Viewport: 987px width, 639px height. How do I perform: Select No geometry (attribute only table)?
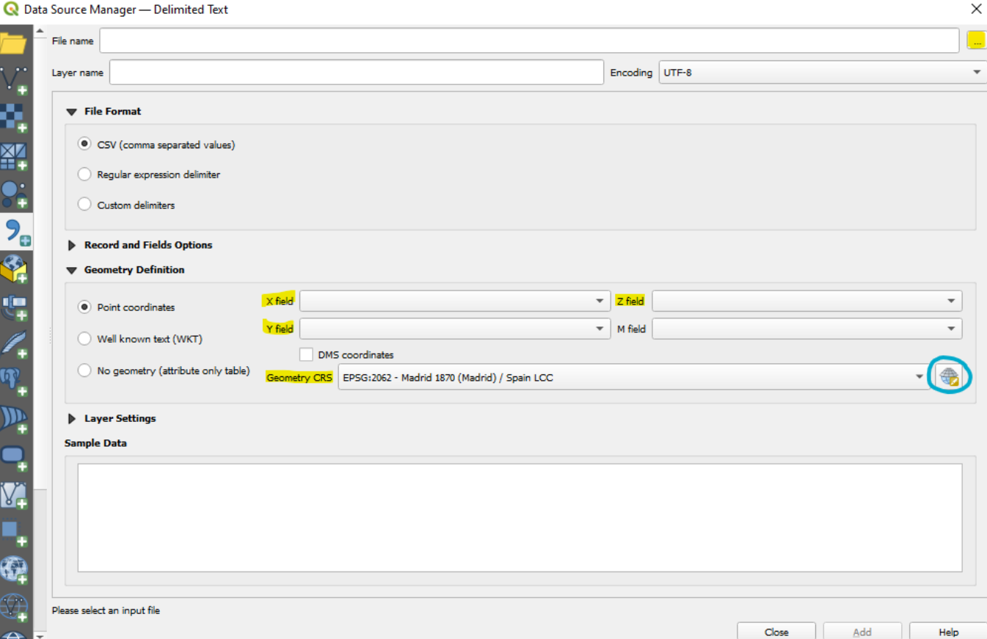pos(84,370)
